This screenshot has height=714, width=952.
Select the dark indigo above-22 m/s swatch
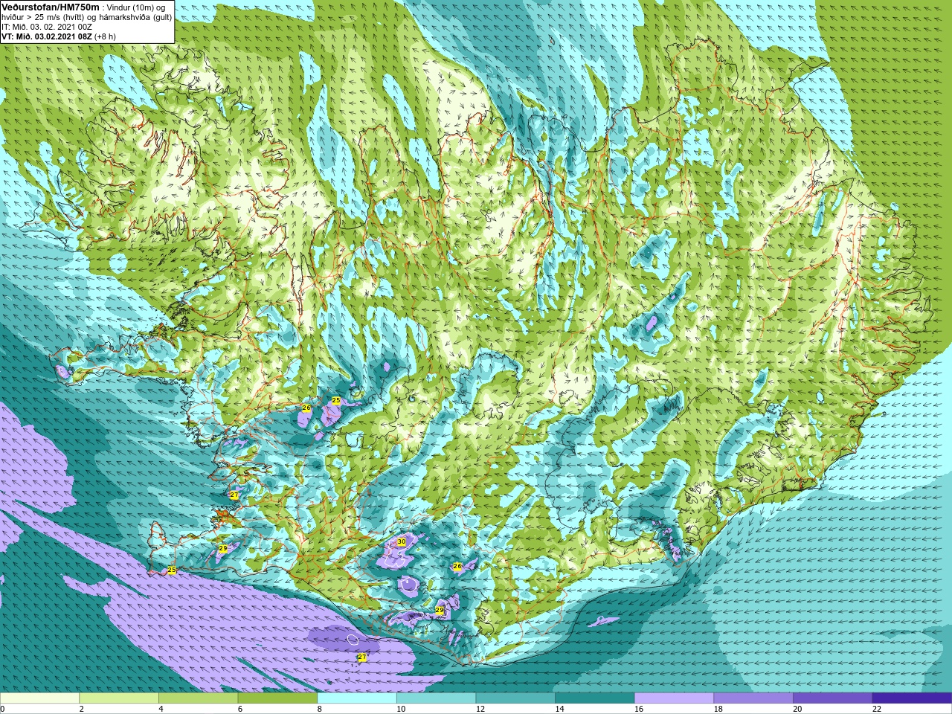pyautogui.click(x=912, y=698)
